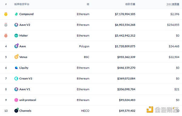Click the Maker logo icon
This screenshot has width=182, height=116.
tap(16, 36)
